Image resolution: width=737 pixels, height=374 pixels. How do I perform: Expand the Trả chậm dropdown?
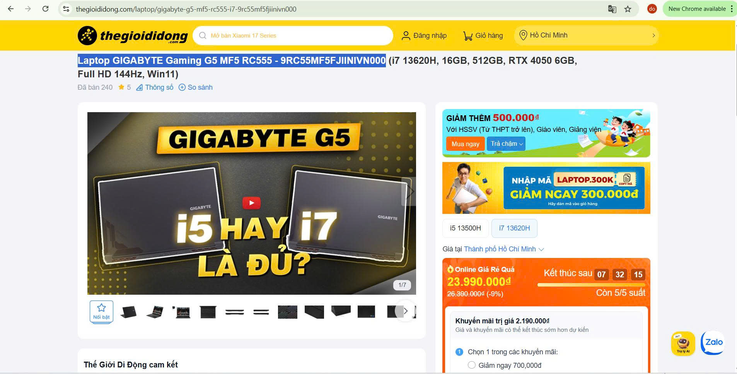[506, 144]
